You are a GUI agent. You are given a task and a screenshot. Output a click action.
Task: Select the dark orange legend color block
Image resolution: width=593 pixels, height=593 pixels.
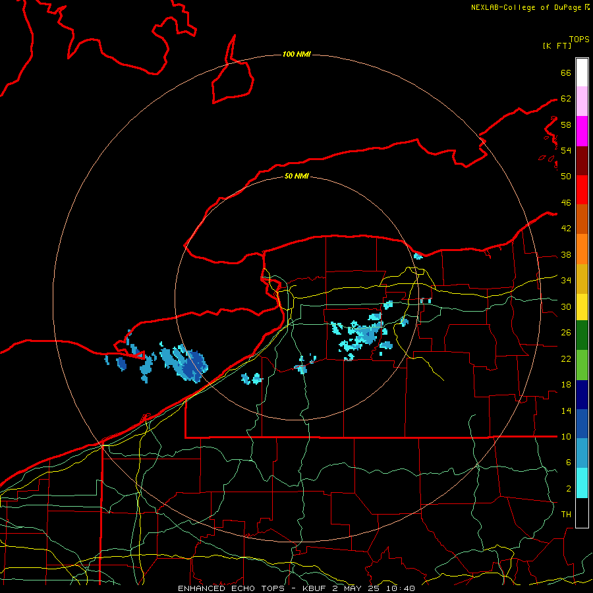582,219
